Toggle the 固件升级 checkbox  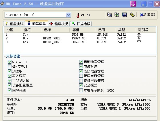pos(9,90)
